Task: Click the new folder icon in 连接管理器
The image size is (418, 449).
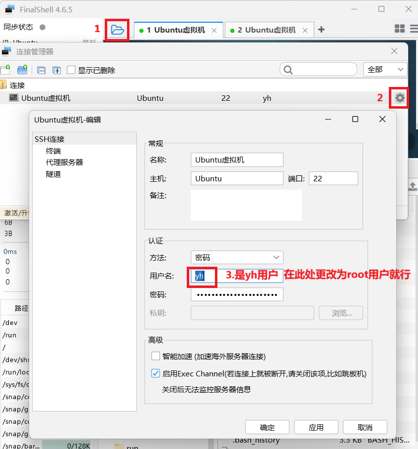Action: [22, 70]
